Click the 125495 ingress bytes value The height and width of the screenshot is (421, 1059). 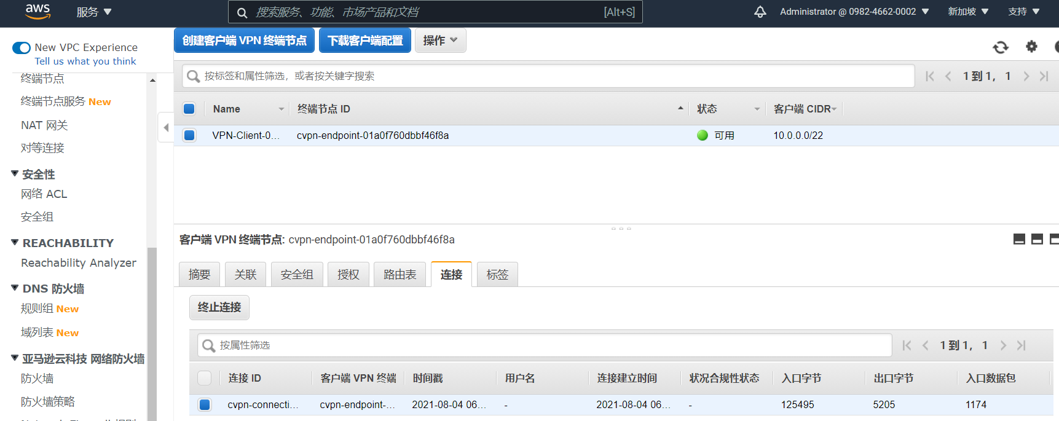797,404
